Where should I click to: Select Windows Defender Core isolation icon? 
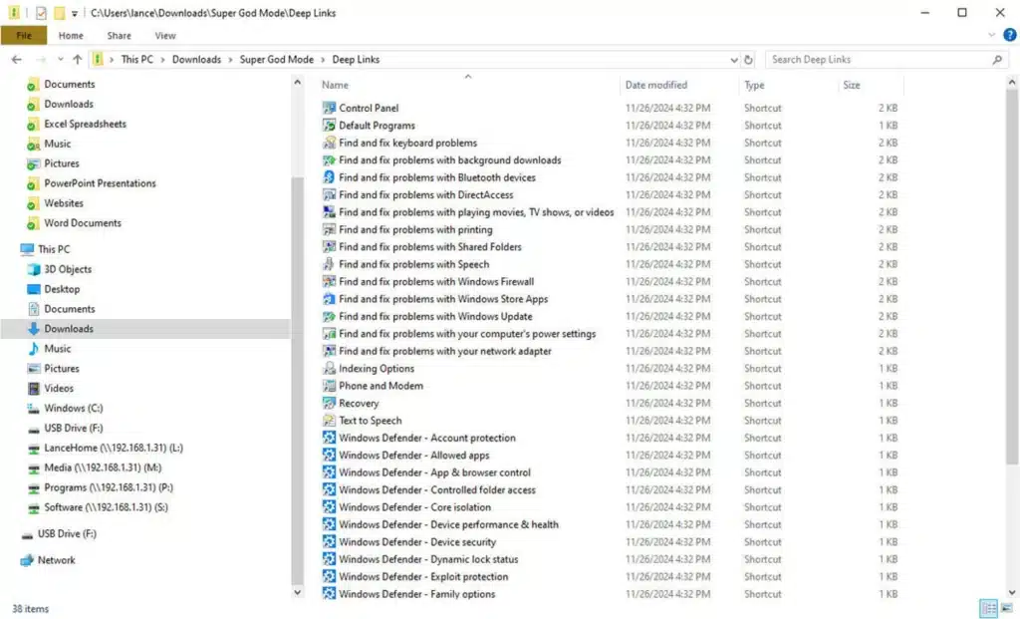coord(329,507)
